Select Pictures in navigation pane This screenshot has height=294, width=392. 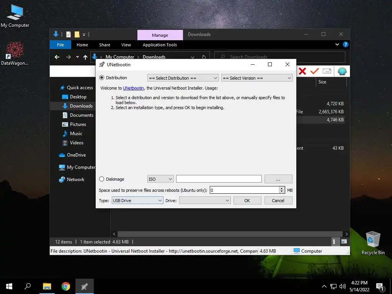74,124
